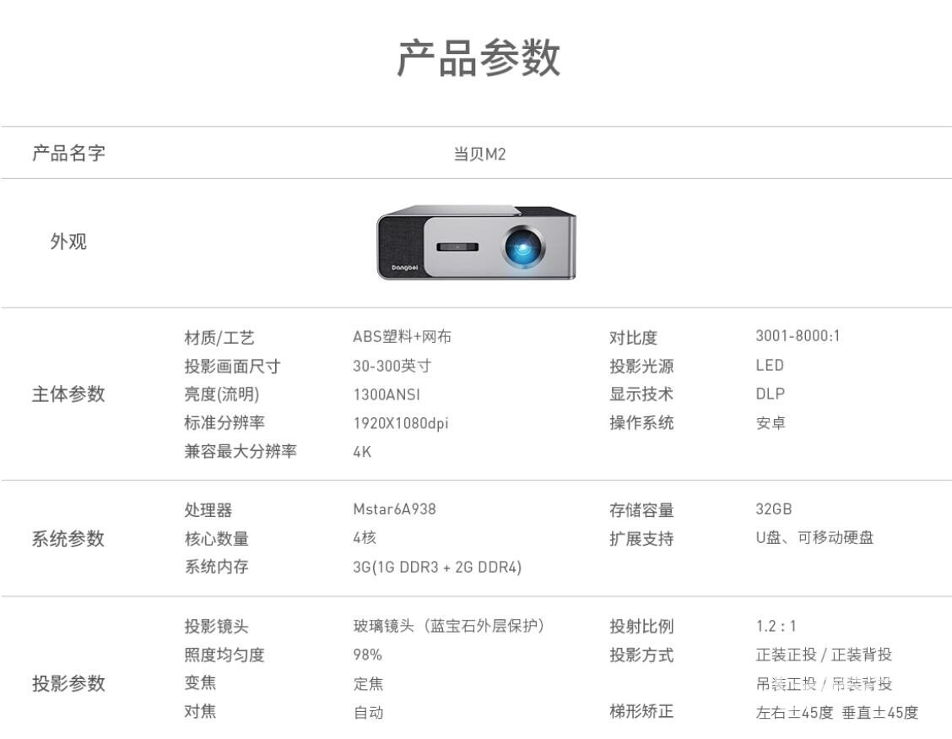The height and width of the screenshot is (739, 952).
Task: Click the 3001-8000:1 contrast ratio value
Action: (x=798, y=336)
